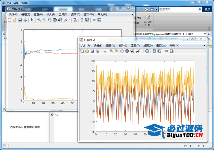Click Save icon in Figure 2 toolbar
The image size is (214, 150).
(92, 51)
